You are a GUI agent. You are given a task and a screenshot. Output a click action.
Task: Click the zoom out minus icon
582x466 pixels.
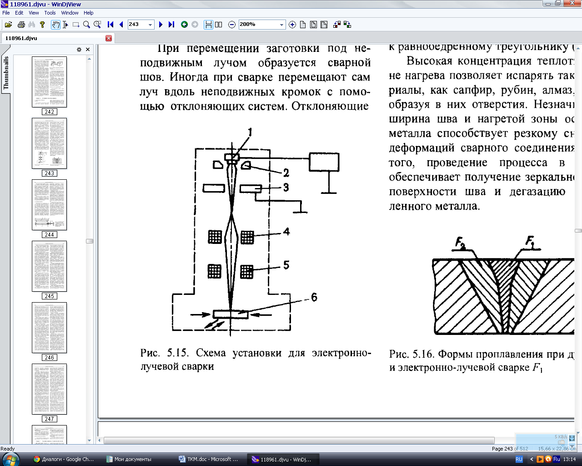[232, 25]
